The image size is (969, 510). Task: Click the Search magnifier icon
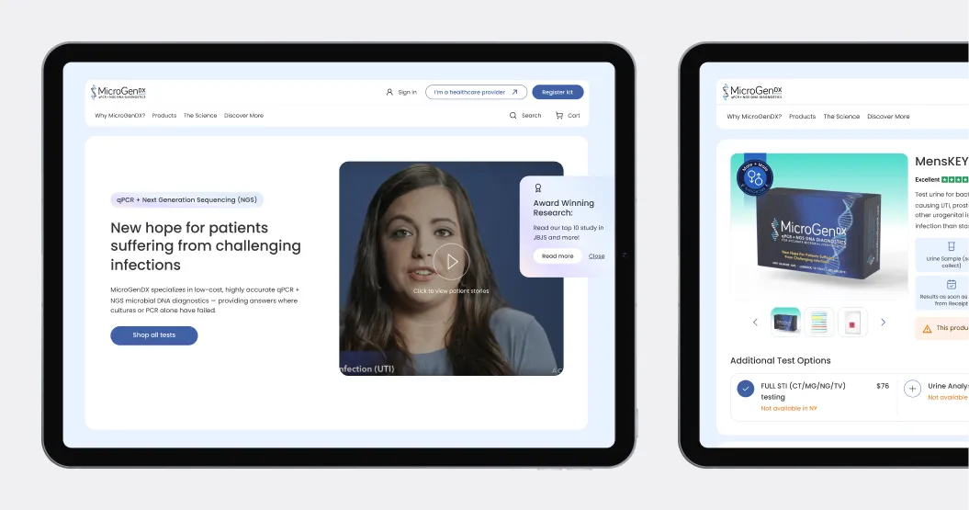[x=513, y=116]
